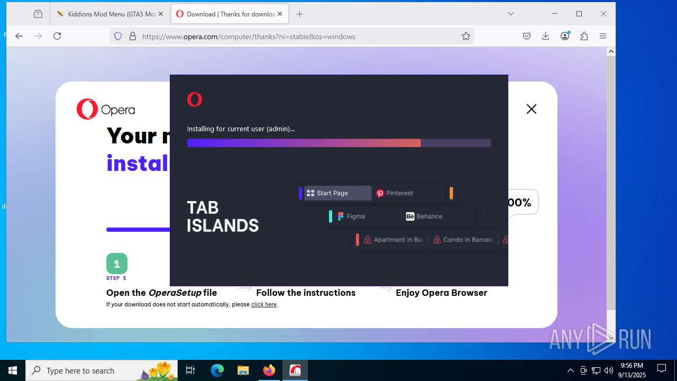This screenshot has height=381, width=677.
Task: Click the 'click here' download link
Action: click(x=264, y=304)
